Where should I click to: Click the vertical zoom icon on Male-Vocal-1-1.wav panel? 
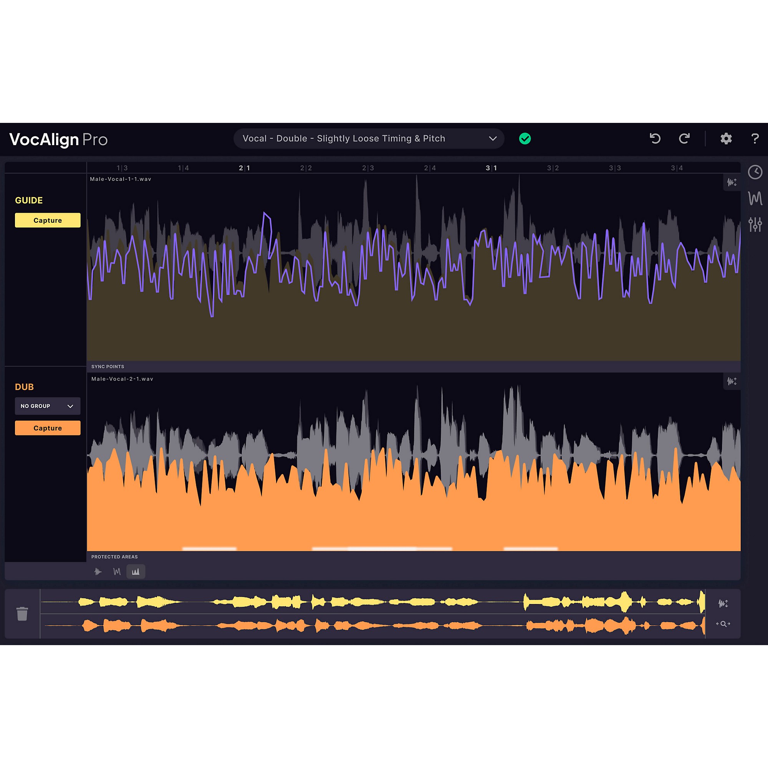pos(732,183)
